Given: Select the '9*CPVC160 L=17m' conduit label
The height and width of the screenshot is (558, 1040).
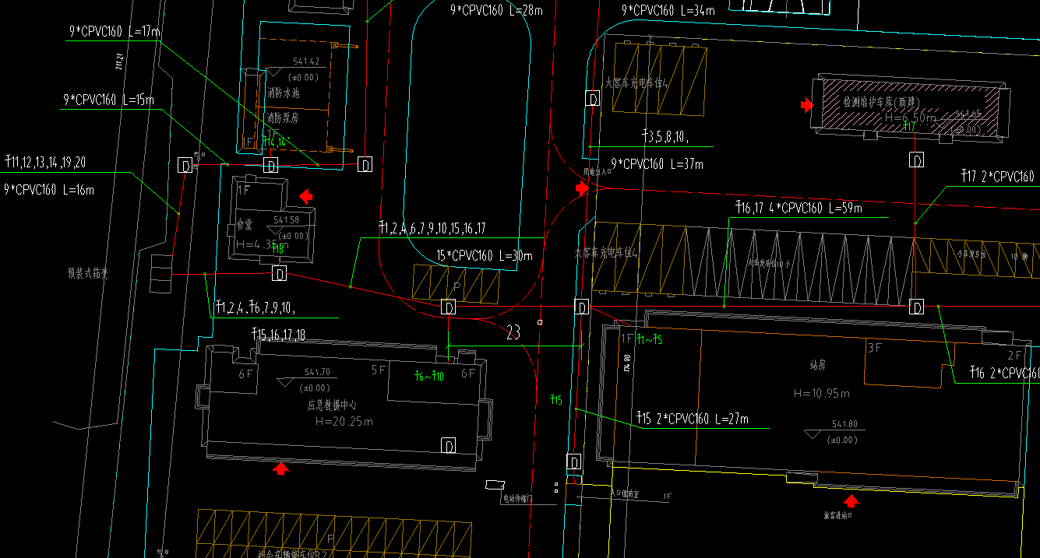Looking at the screenshot, I should coord(114,32).
